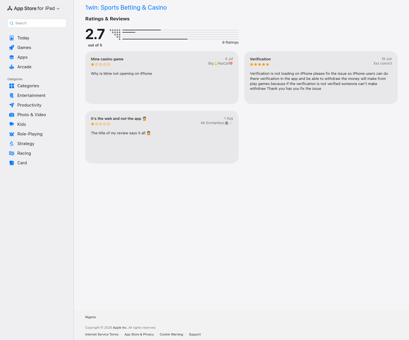Image resolution: width=409 pixels, height=340 pixels.
Task: Click the Strategy icon
Action: coord(12,144)
